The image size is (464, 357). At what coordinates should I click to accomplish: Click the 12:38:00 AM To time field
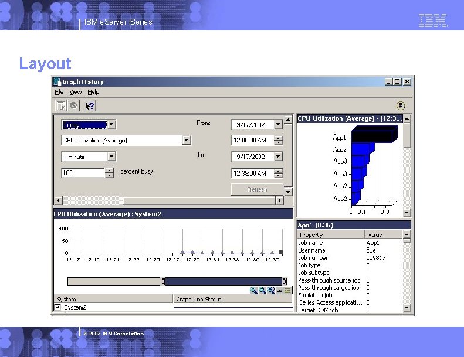click(253, 174)
